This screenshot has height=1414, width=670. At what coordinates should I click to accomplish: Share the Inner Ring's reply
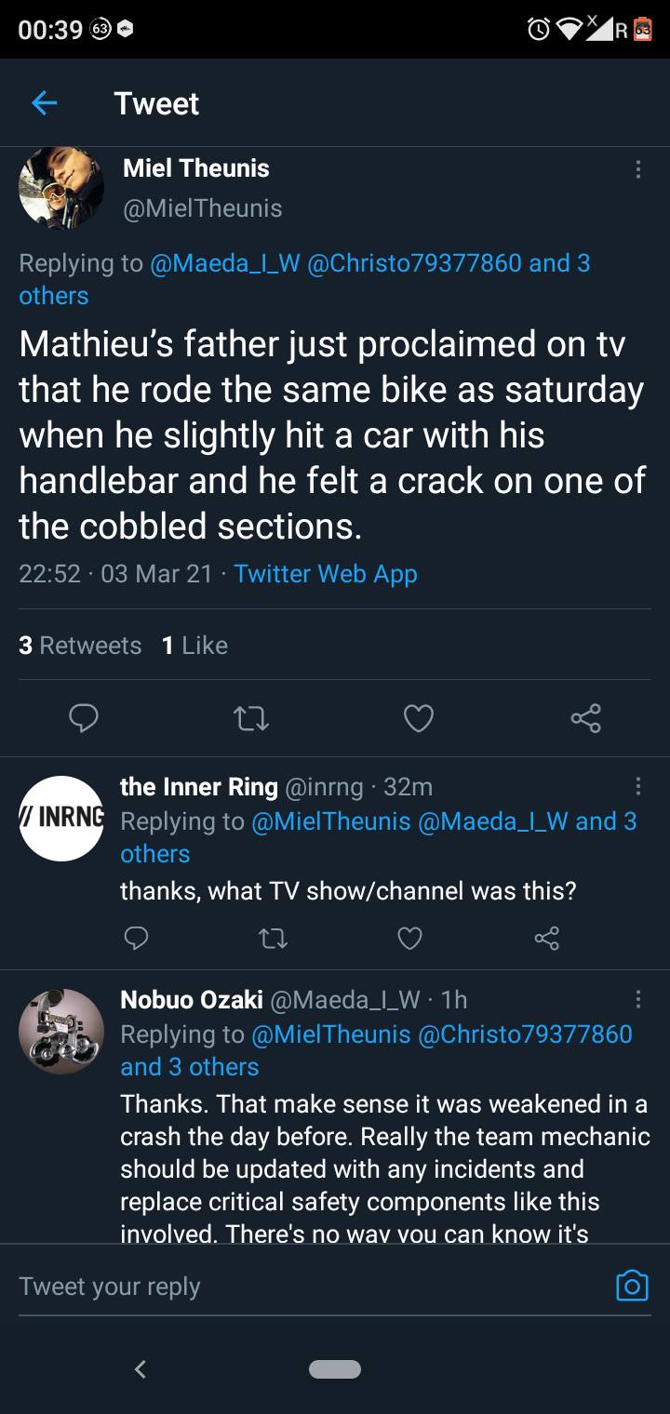547,939
